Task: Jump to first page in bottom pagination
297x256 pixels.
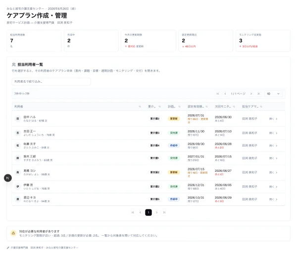Action: coord(133,212)
